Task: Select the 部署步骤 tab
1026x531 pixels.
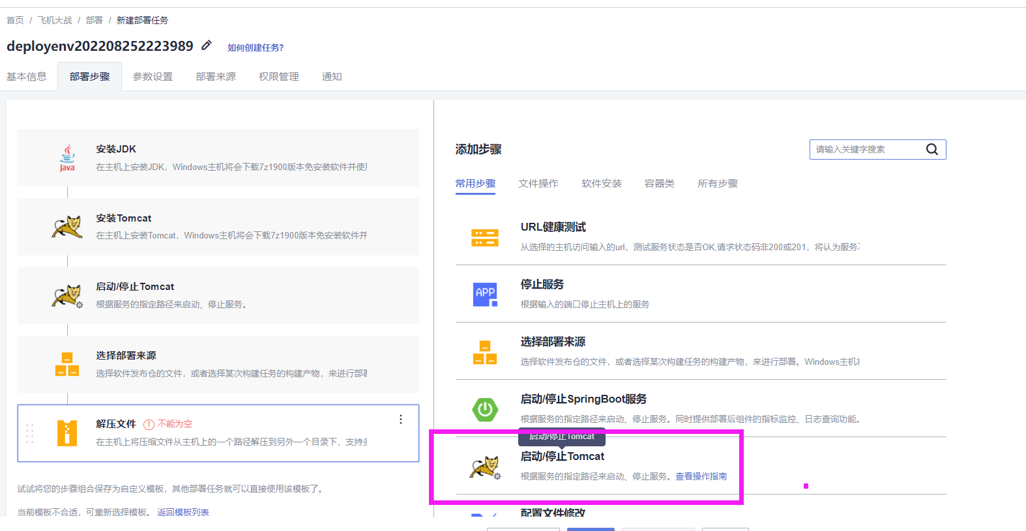Action: click(90, 77)
